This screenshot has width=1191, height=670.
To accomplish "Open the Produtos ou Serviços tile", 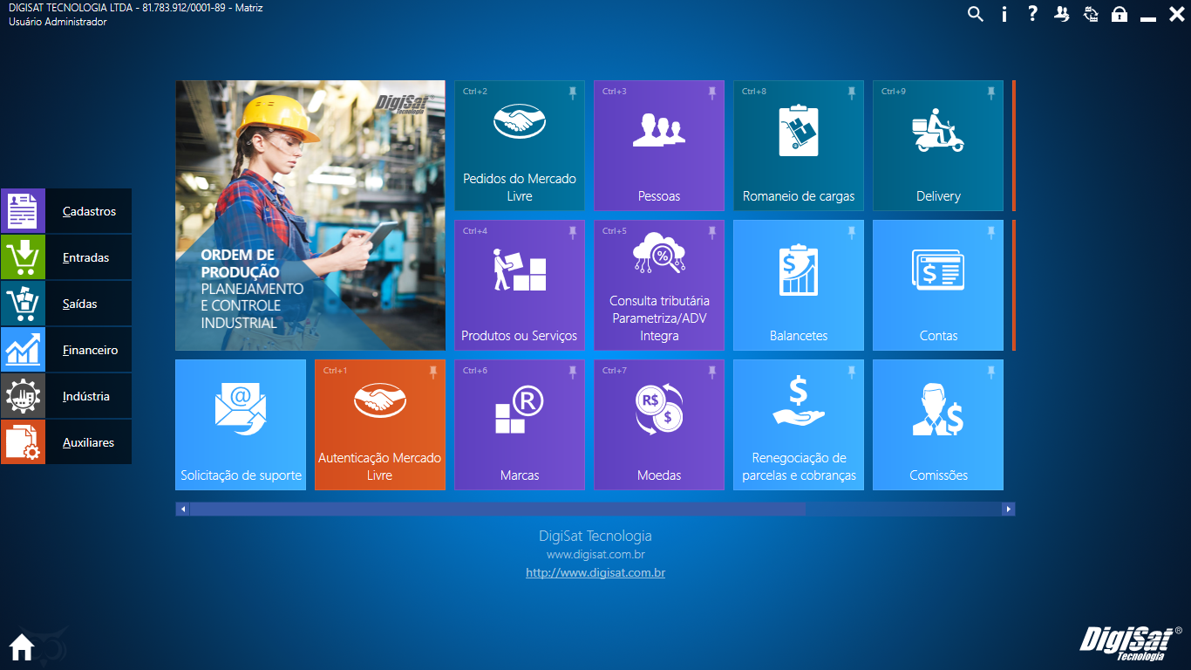I will 520,285.
